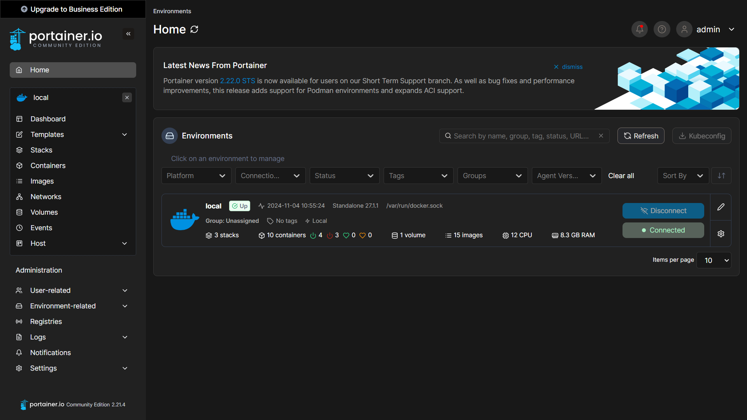Open the notifications bell icon
The width and height of the screenshot is (747, 420).
coord(639,29)
